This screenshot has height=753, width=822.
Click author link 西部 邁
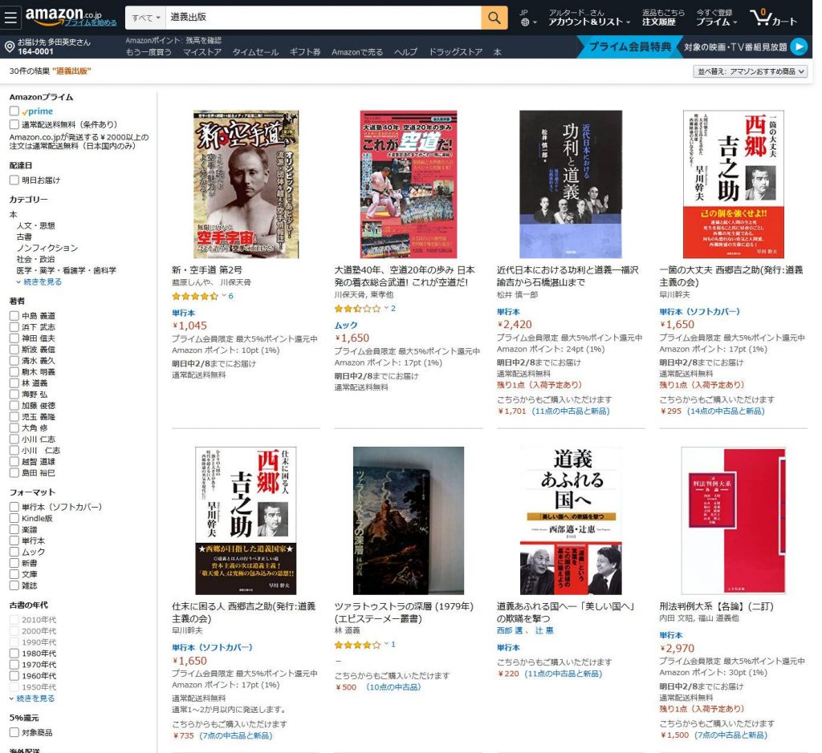click(510, 631)
